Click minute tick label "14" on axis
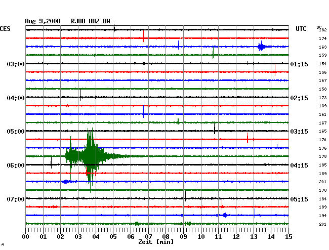This screenshot has width=329, height=250. pyautogui.click(x=271, y=236)
